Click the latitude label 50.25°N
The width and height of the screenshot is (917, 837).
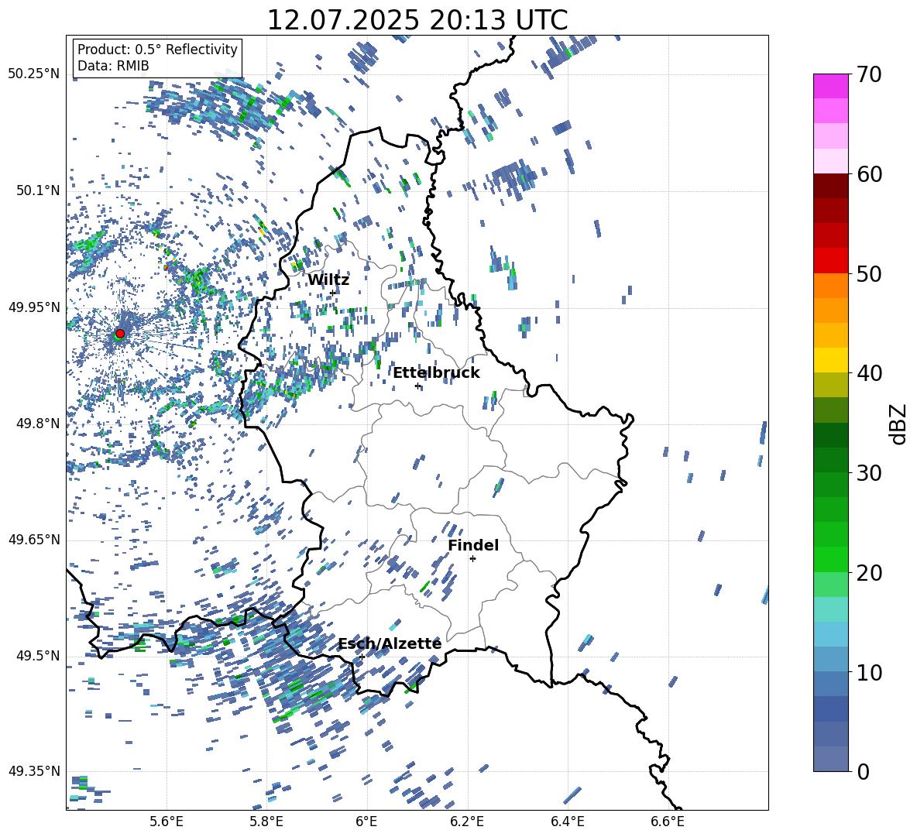pyautogui.click(x=34, y=74)
